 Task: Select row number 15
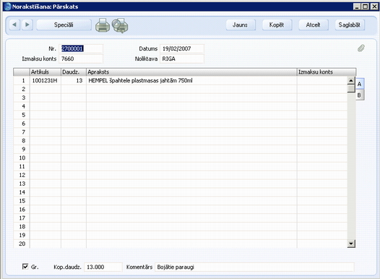coord(22,201)
